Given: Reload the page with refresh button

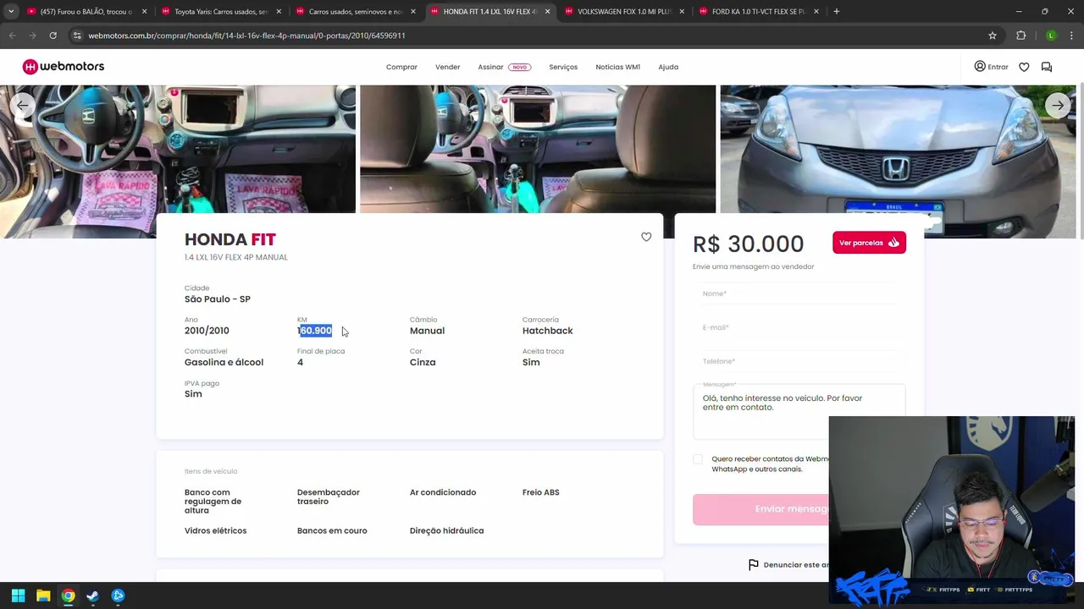Looking at the screenshot, I should click(x=53, y=36).
